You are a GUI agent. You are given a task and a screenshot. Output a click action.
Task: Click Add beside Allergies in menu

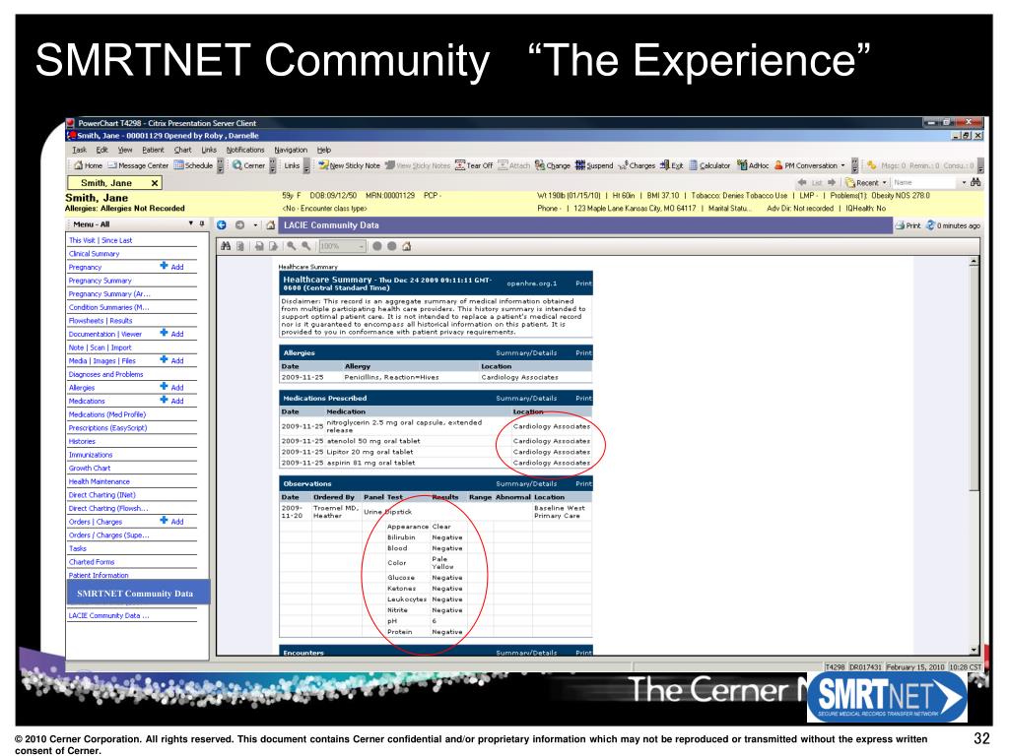171,387
